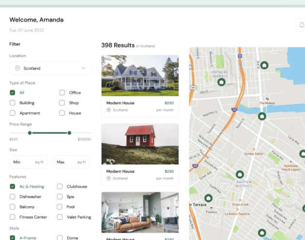The width and height of the screenshot is (305, 240).
Task: Check the Balcony feature
Action: (x=13, y=207)
